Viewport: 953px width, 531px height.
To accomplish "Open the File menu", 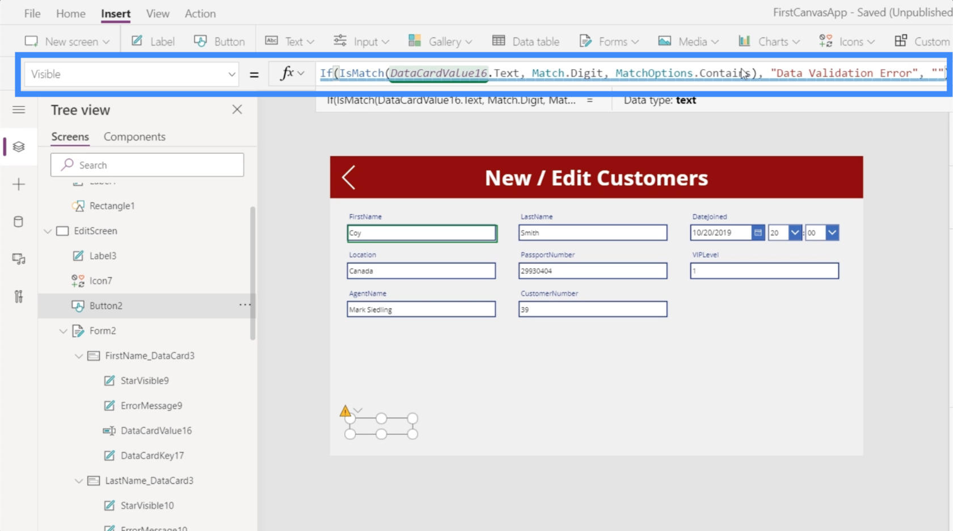I will [32, 14].
